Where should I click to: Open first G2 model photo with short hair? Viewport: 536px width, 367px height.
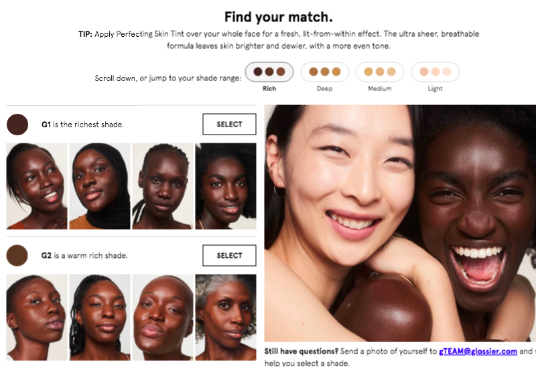[x=37, y=317]
